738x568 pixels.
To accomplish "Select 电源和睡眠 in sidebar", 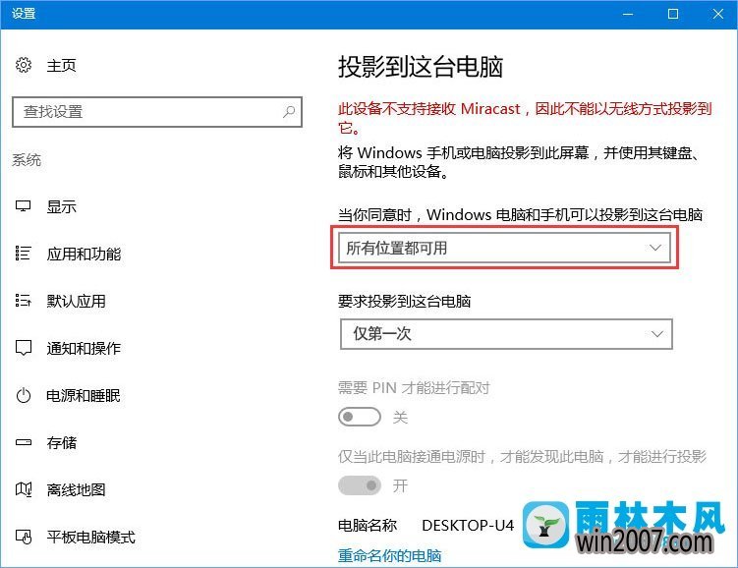I will [84, 396].
